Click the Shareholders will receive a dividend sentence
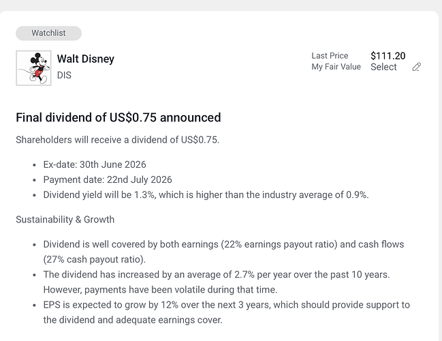Screen dimensions: 442x341 [x=117, y=140]
